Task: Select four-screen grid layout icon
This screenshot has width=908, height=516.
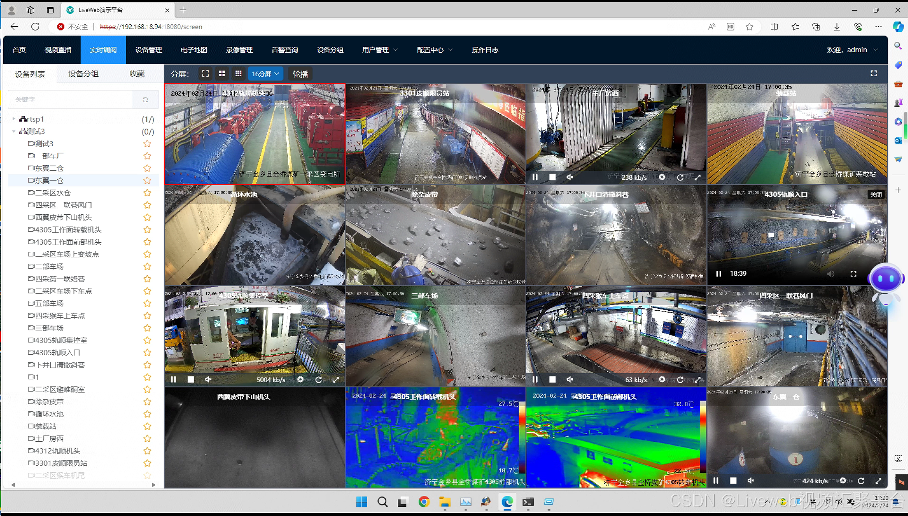Action: (x=222, y=74)
